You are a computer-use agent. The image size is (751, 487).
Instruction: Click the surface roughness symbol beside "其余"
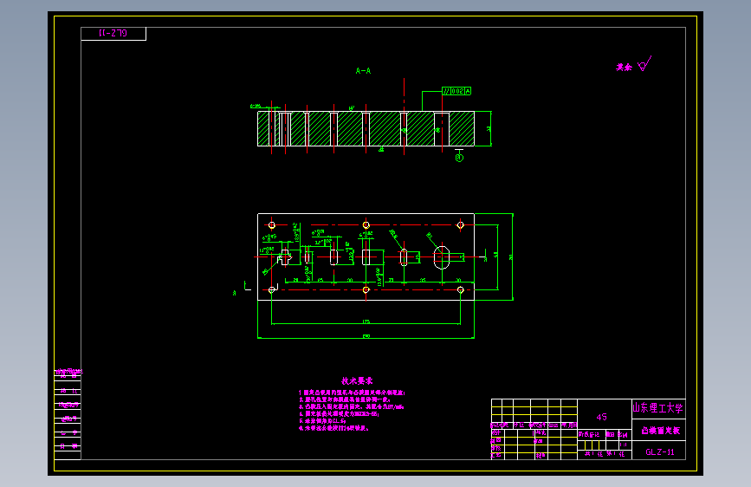[x=644, y=64]
